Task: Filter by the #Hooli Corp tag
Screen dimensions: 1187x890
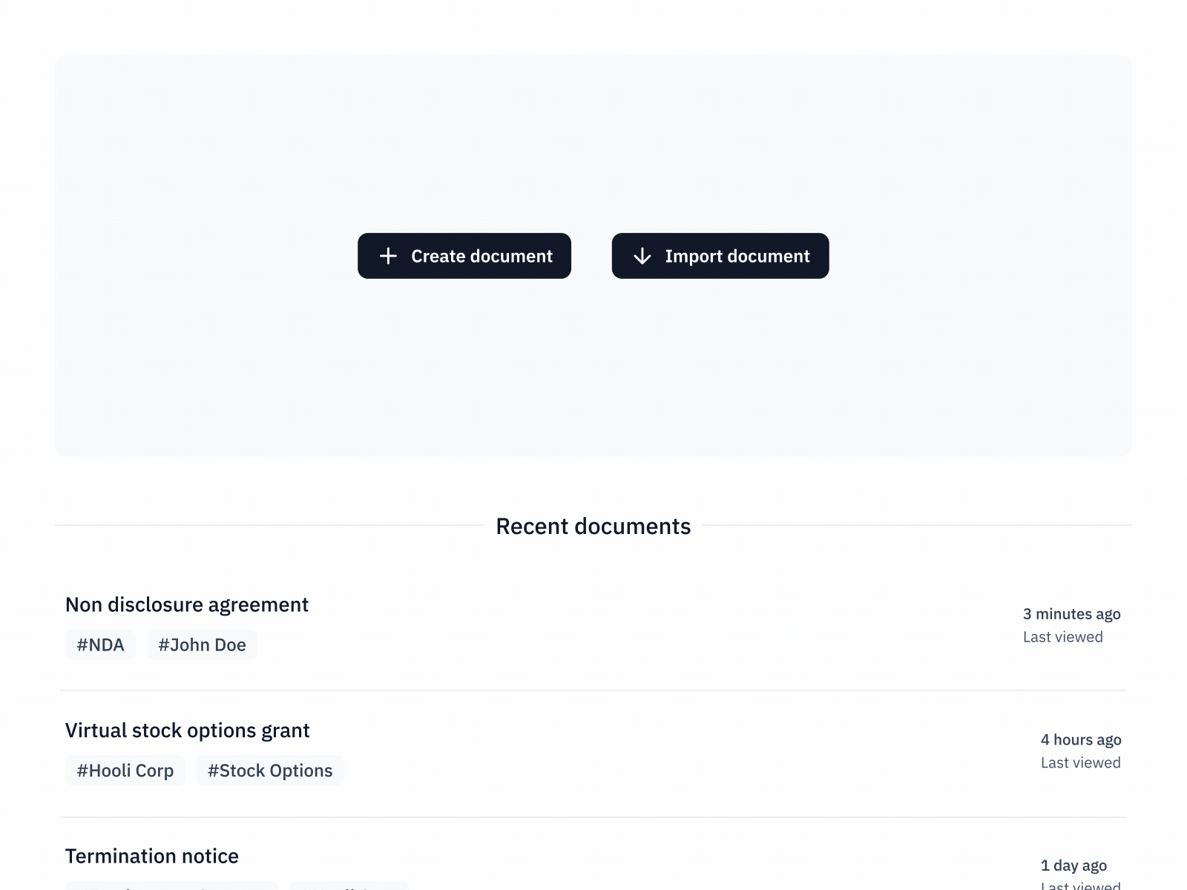Action: (x=125, y=771)
